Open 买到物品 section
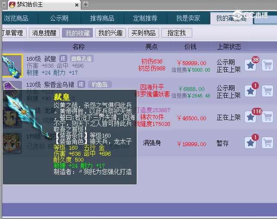The height and width of the screenshot is (219, 277). 144,33
